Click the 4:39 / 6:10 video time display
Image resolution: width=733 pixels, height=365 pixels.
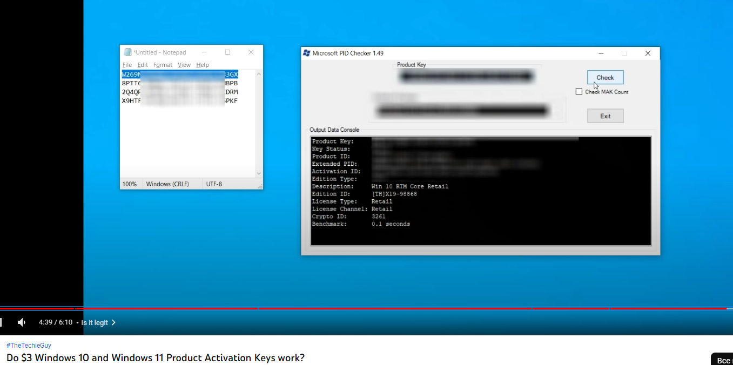point(56,322)
